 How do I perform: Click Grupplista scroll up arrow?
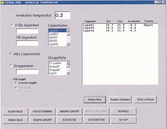(x=68, y=63)
